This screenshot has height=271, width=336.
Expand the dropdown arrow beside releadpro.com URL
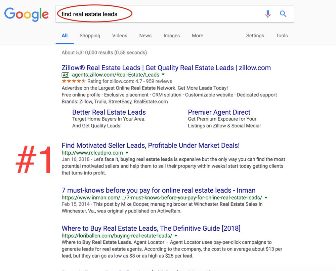coord(127,153)
